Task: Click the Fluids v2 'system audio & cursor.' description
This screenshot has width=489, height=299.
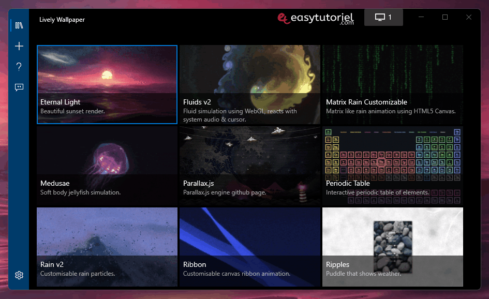Action: click(215, 119)
